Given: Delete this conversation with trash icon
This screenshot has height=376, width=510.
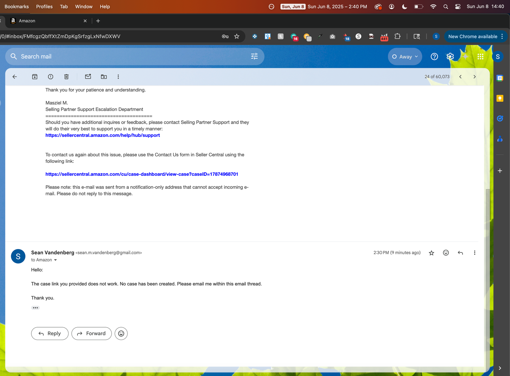Looking at the screenshot, I should pos(66,77).
